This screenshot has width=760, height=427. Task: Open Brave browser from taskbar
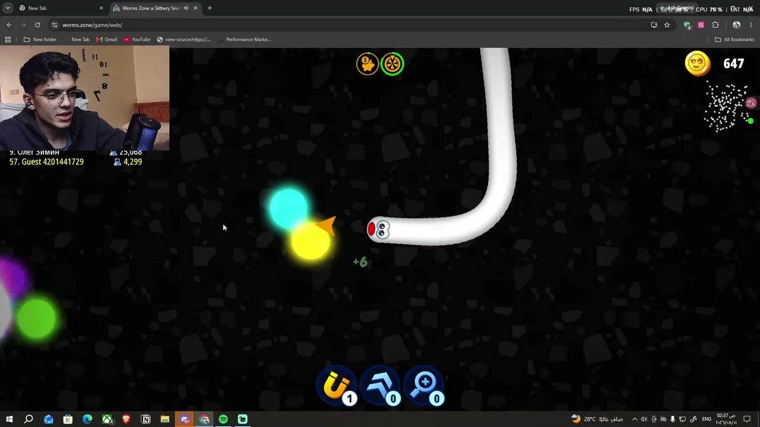(126, 419)
